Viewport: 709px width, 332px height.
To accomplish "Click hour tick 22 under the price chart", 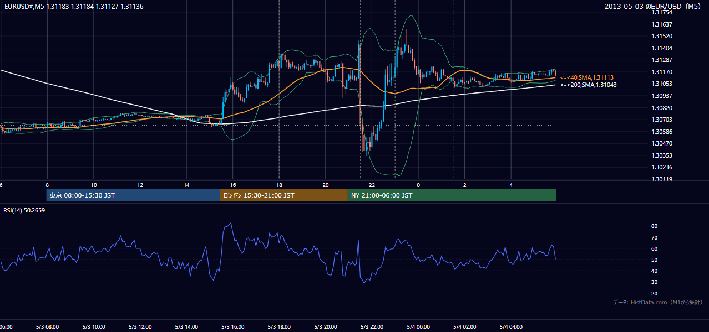I will click(372, 185).
